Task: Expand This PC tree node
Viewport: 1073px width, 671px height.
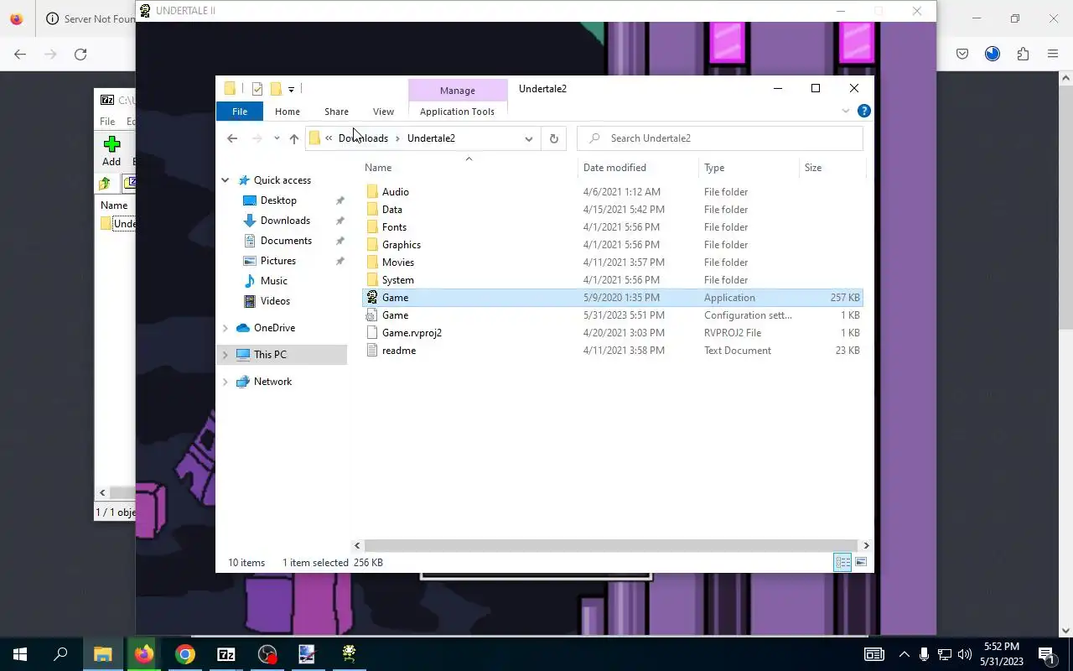Action: tap(225, 355)
